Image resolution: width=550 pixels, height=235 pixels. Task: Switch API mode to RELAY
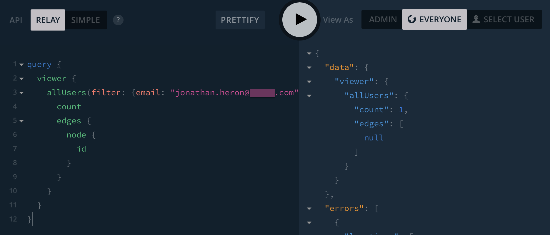click(48, 20)
